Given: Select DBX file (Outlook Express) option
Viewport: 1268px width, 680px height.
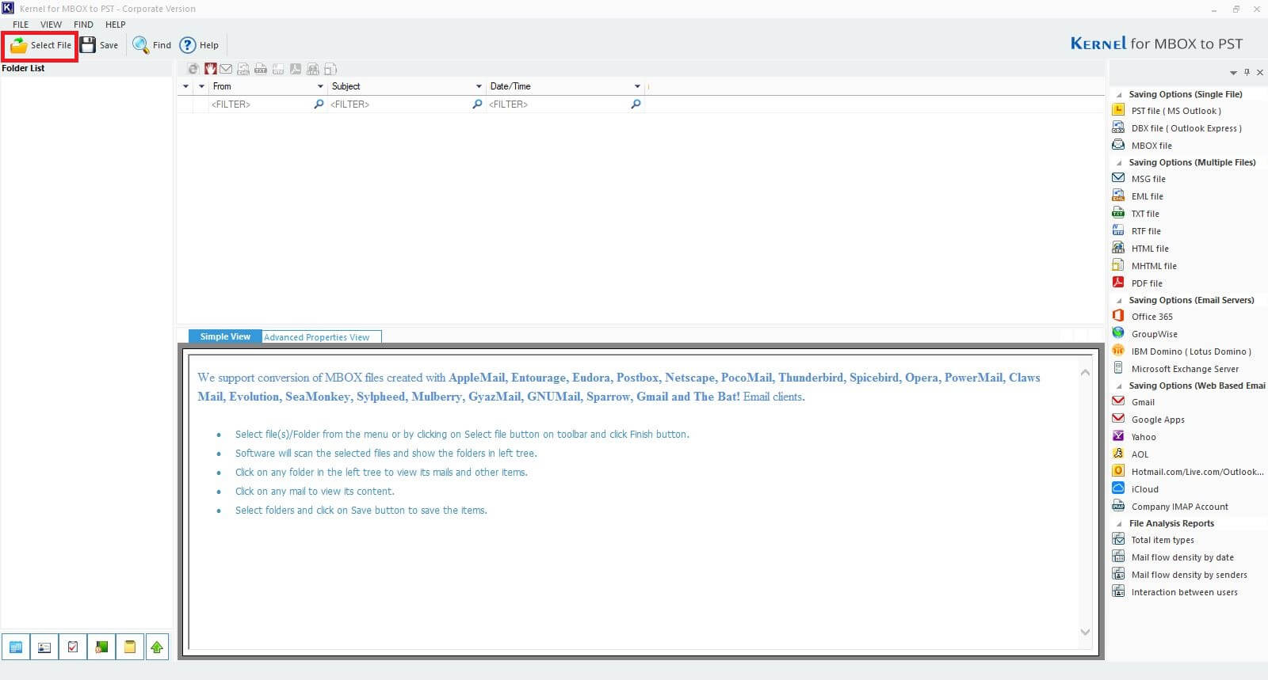Looking at the screenshot, I should click(x=1186, y=128).
